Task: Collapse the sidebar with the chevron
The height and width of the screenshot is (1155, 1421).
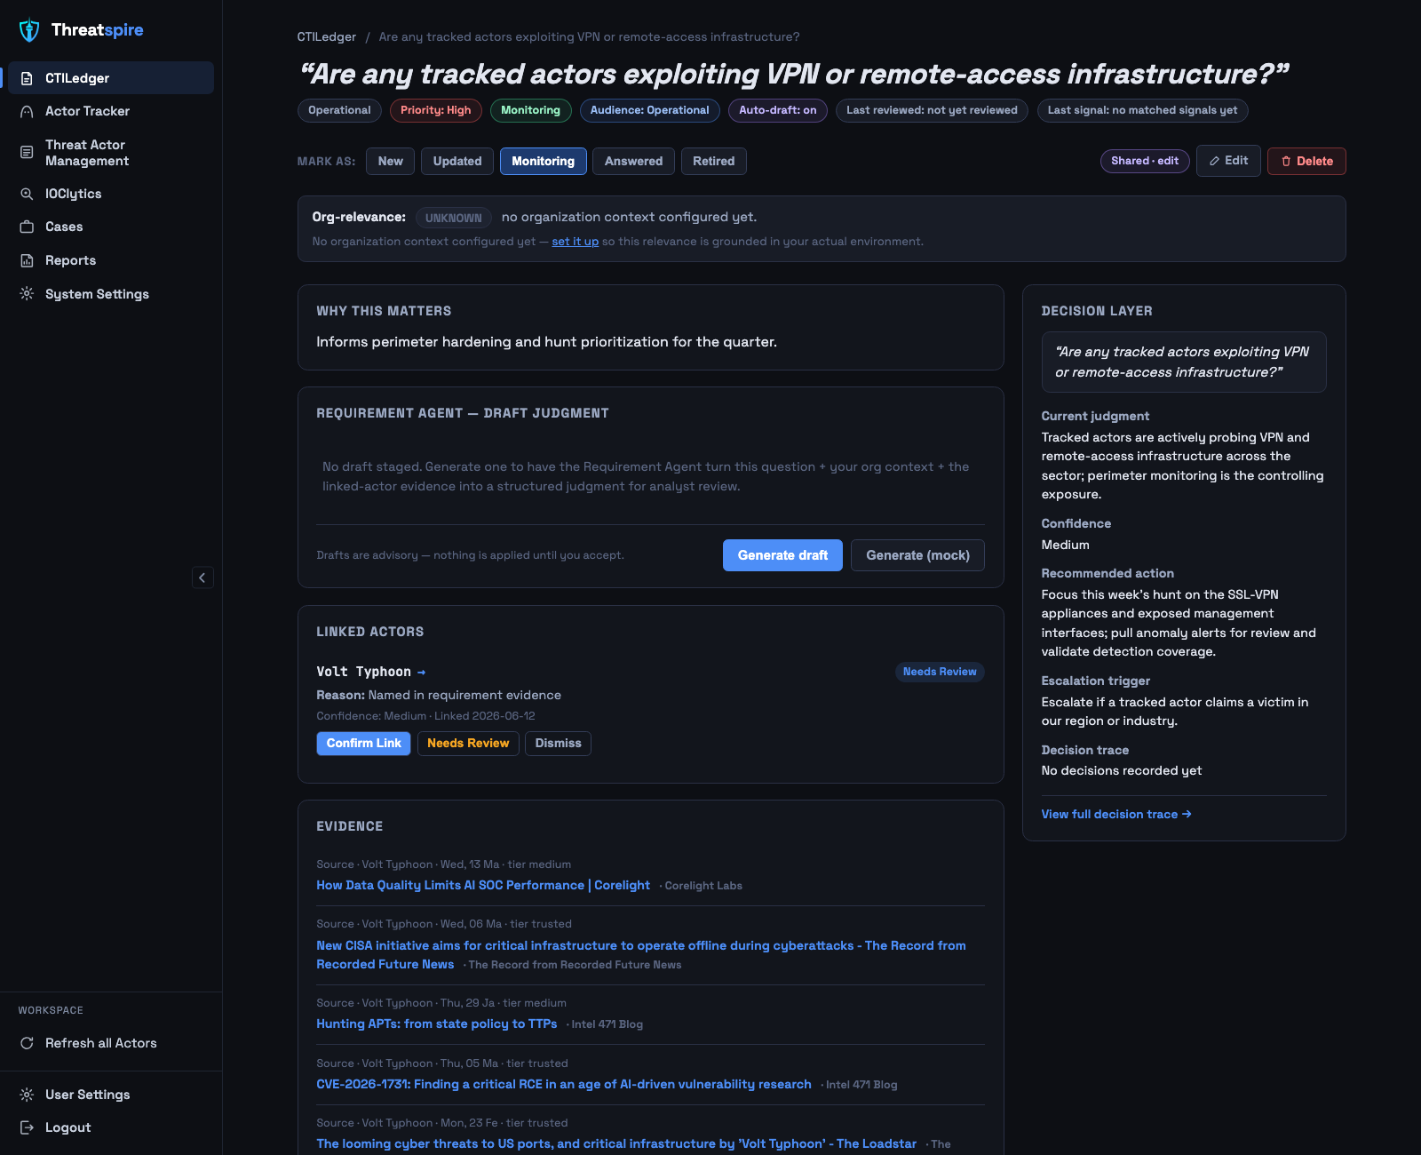Action: coord(202,577)
